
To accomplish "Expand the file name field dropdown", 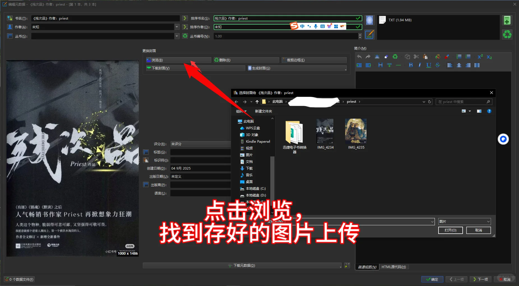I will click(432, 222).
